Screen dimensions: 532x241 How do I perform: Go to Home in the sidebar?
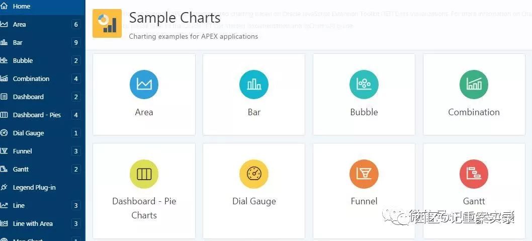point(22,6)
